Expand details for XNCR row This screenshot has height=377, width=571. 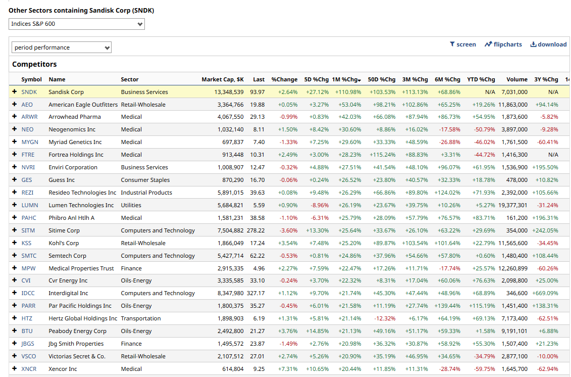(x=15, y=369)
